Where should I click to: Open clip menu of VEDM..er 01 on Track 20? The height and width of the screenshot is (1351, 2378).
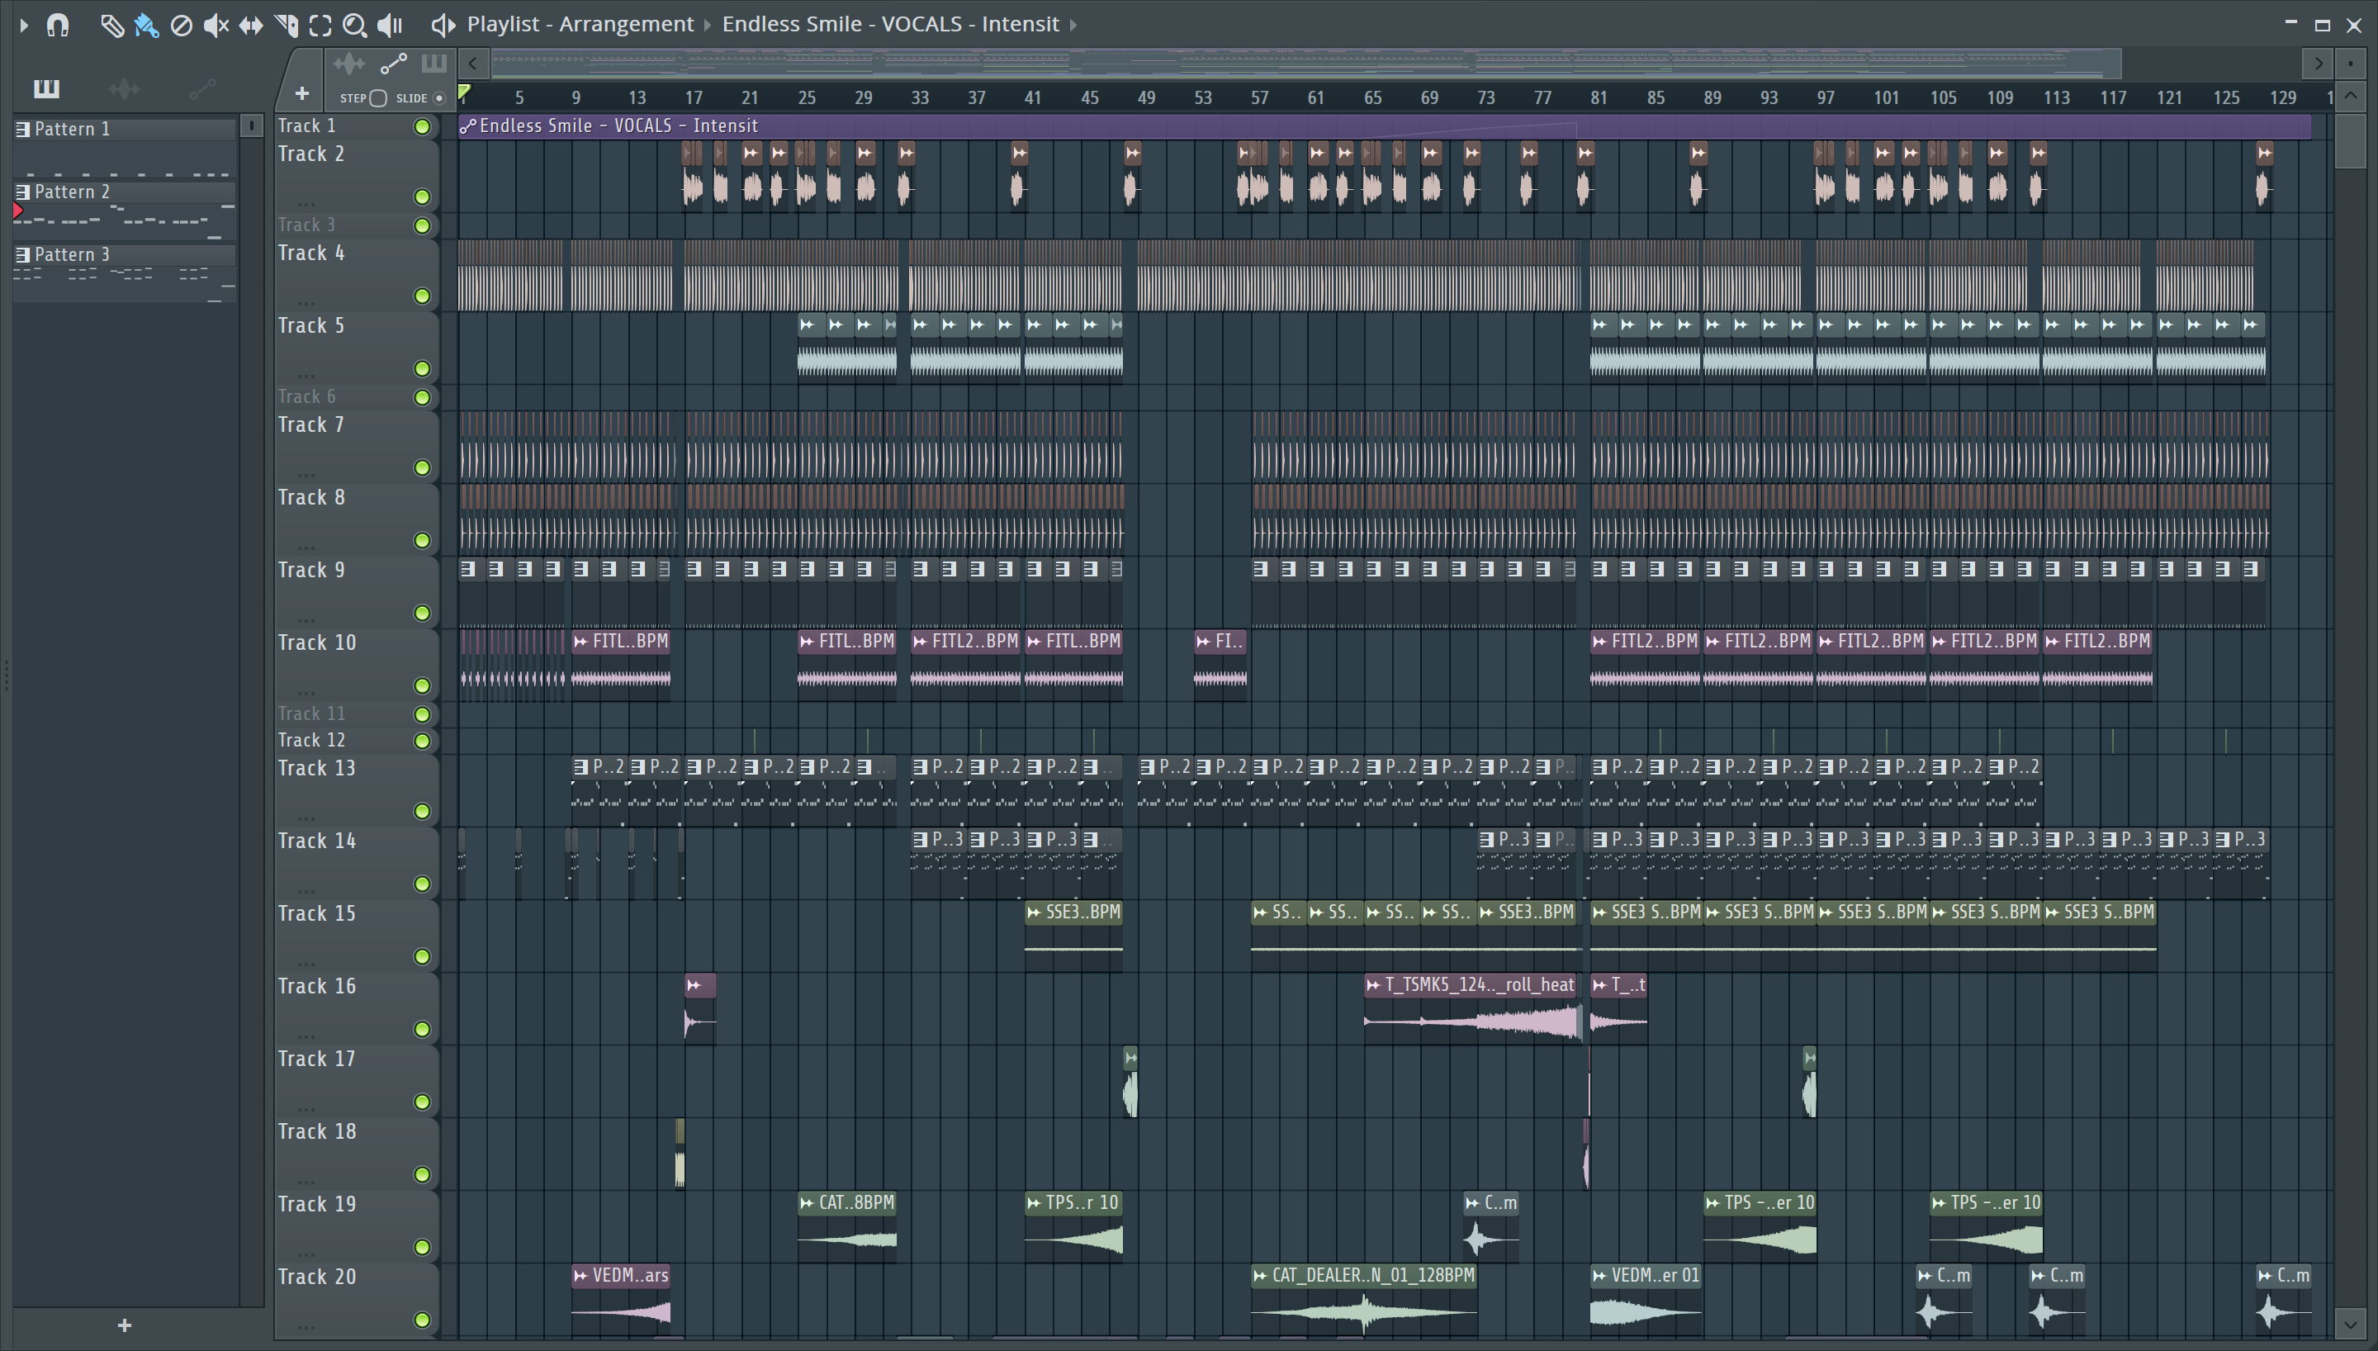[x=1600, y=1276]
